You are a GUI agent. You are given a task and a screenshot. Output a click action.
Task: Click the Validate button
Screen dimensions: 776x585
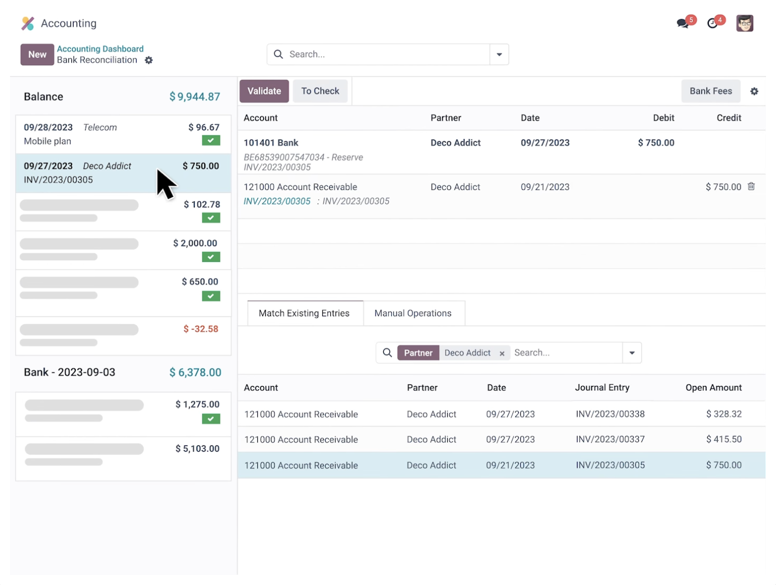[x=264, y=91]
